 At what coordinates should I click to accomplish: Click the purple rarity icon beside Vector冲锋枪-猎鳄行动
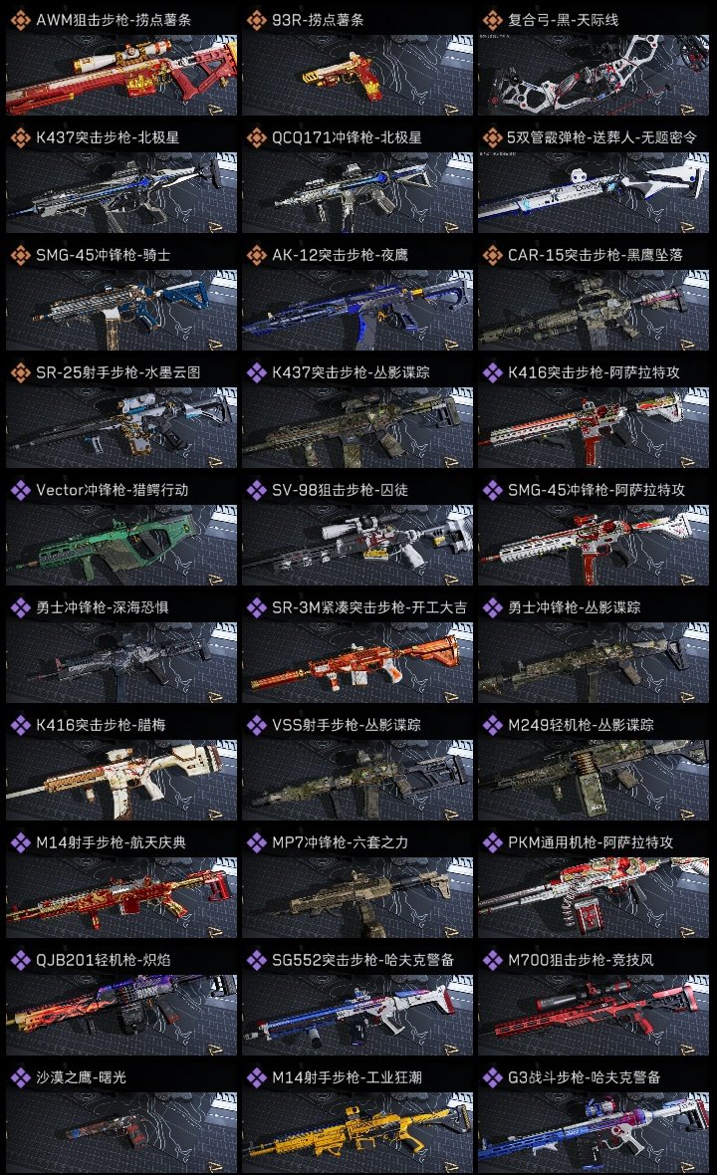(20, 490)
